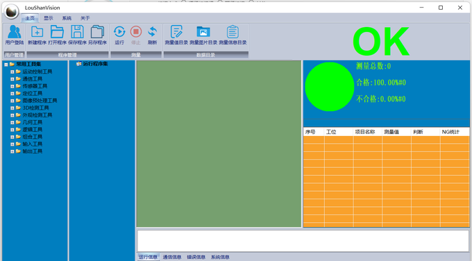Switch to the 显示 ribbon tab

(49, 18)
